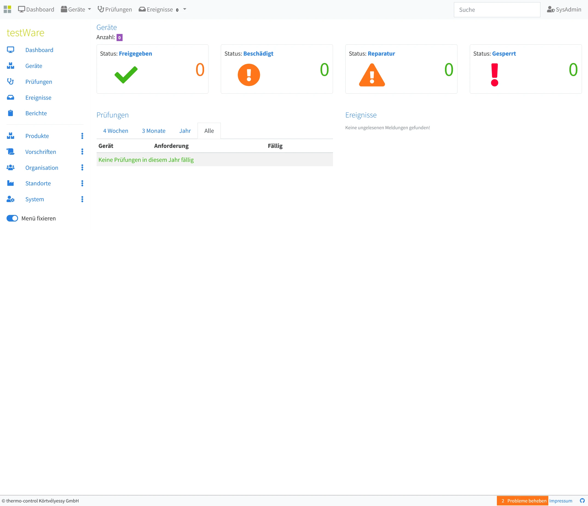Open the Ereignisse dropdown arrow in top bar
This screenshot has height=506, width=588.
[185, 9]
